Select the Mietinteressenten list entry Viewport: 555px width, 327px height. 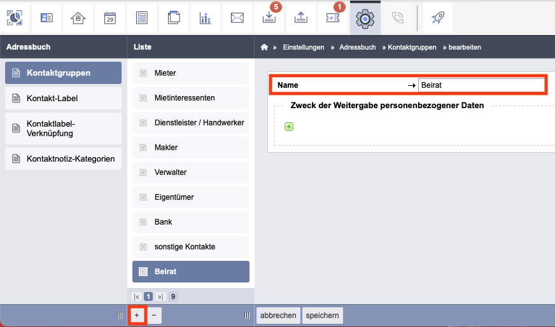[x=191, y=98]
